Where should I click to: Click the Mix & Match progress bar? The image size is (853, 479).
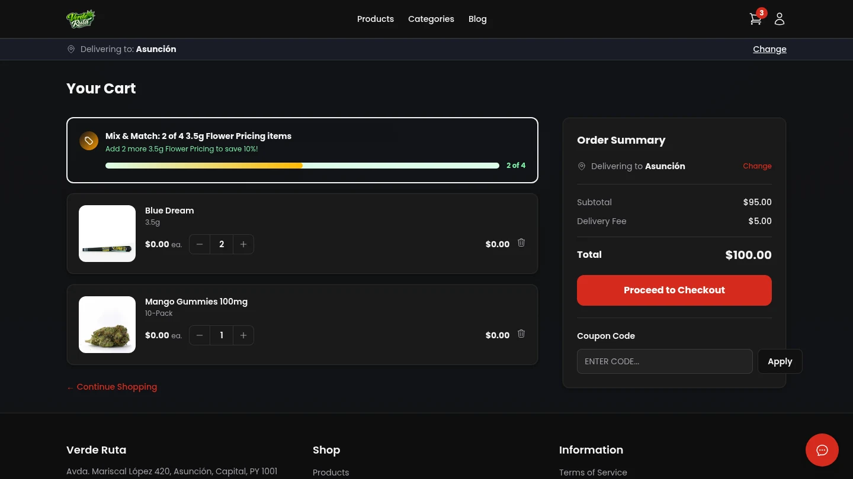point(302,166)
